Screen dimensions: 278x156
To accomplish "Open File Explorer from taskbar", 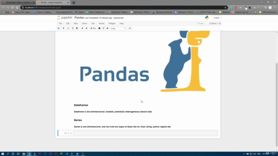I will click(x=24, y=154).
